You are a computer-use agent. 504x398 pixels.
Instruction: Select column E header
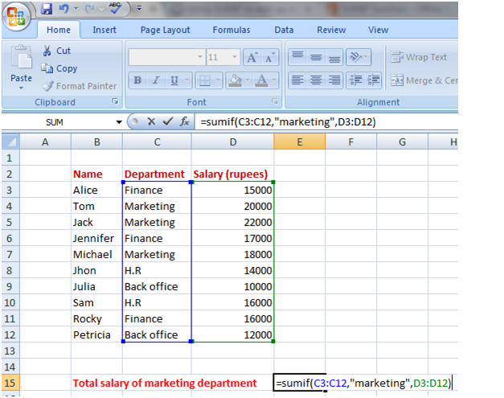300,142
